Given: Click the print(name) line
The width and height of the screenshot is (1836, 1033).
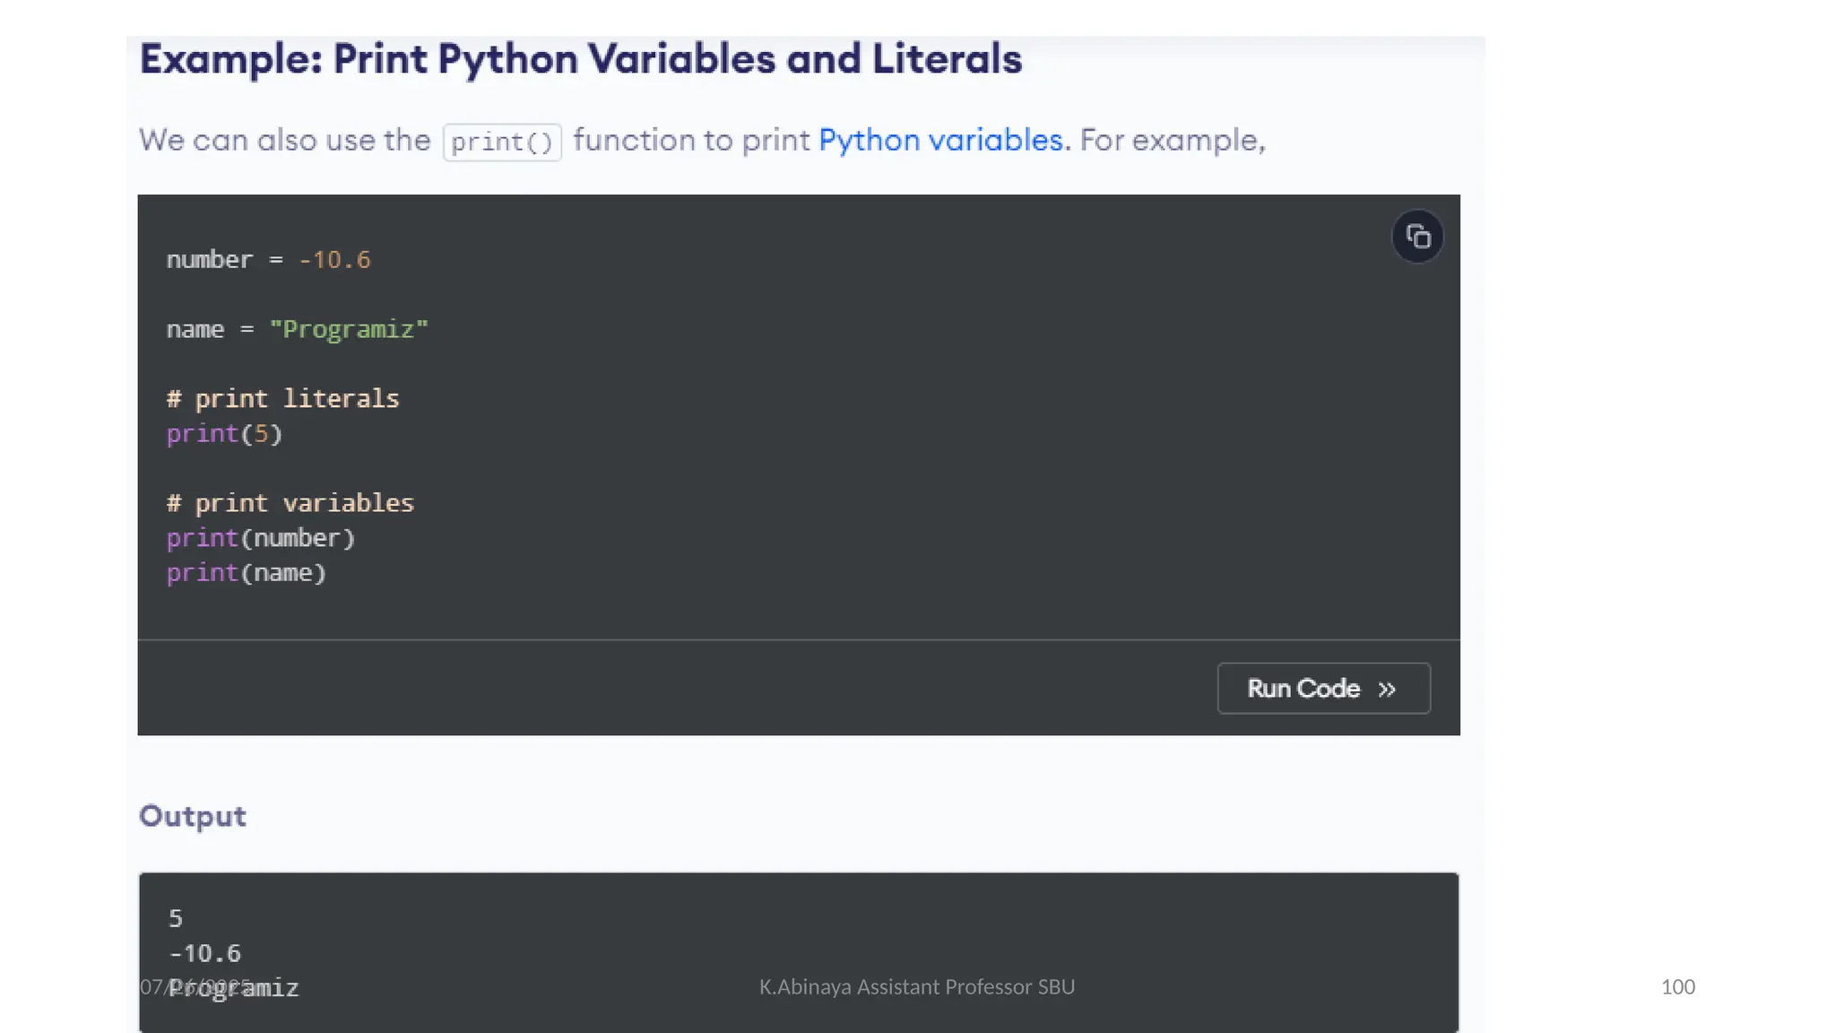Looking at the screenshot, I should 247,573.
